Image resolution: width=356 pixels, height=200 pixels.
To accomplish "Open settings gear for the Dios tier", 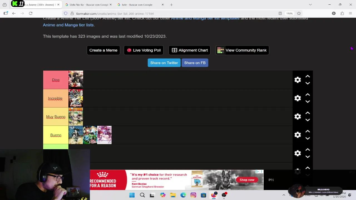I will 298,80.
